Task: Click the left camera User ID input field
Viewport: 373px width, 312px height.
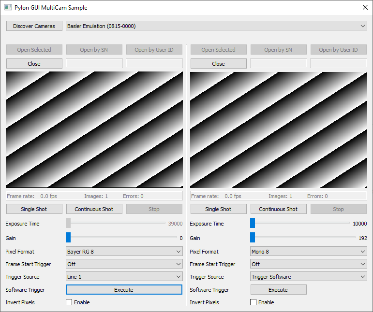Action: click(x=154, y=63)
